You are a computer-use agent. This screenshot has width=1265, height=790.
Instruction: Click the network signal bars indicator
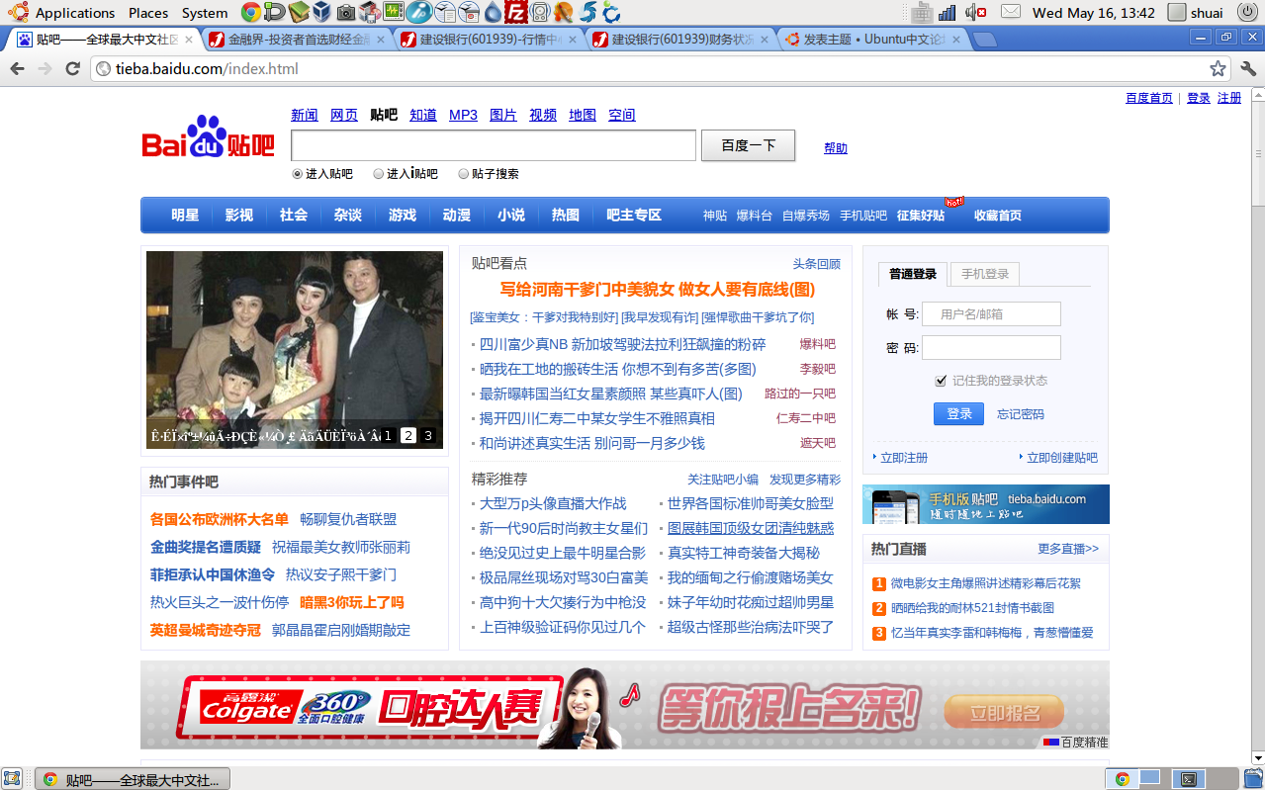click(x=948, y=13)
